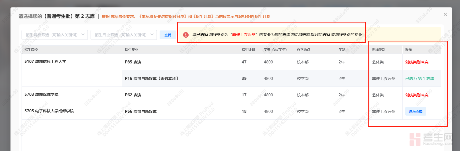Select the 5703 成都锦城学院 row
The width and height of the screenshot is (460, 151).
[x=41, y=94]
